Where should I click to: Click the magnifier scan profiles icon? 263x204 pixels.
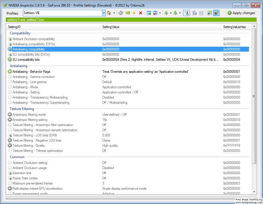(195, 13)
